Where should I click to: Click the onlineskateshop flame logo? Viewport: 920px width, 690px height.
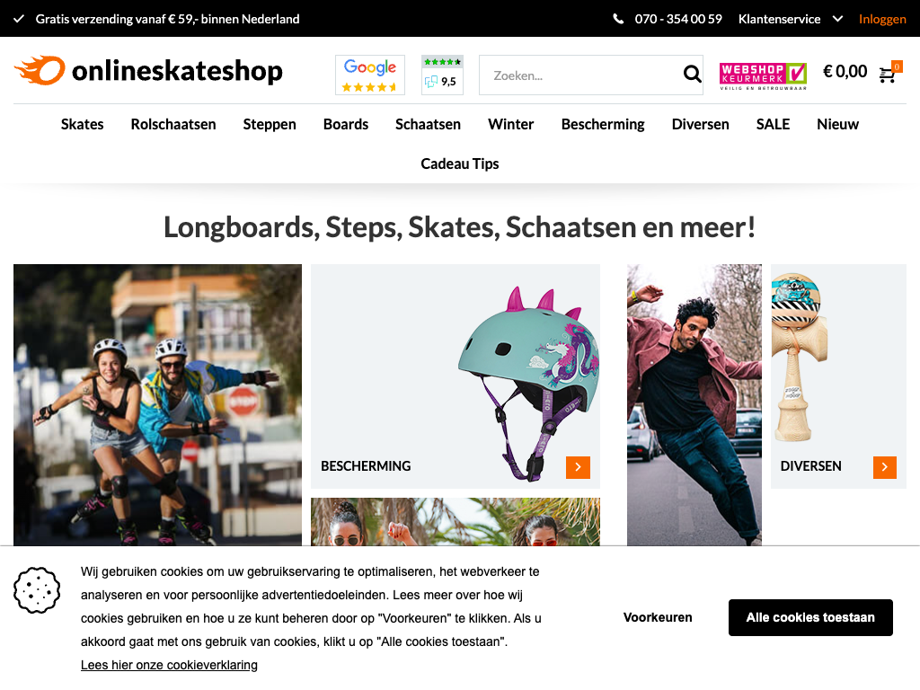pyautogui.click(x=148, y=70)
